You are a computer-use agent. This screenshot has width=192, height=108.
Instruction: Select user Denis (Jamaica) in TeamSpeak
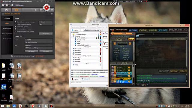[81, 40]
